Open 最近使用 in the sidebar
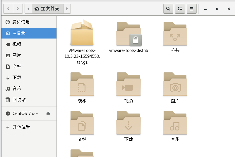Viewport: 235px width, 157px height. [x=29, y=22]
